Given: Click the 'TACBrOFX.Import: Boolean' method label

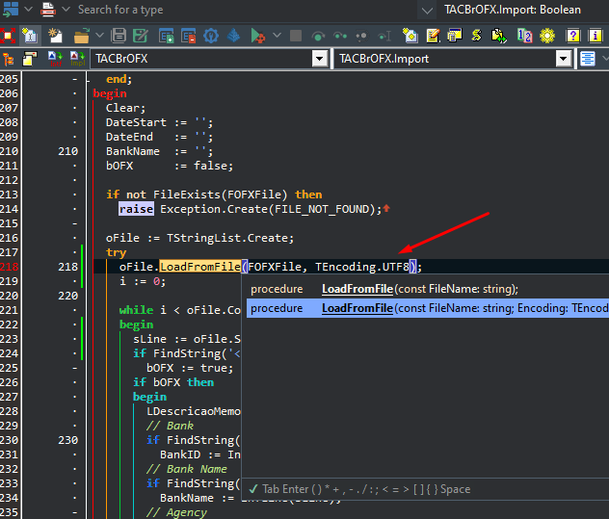Looking at the screenshot, I should [x=513, y=10].
